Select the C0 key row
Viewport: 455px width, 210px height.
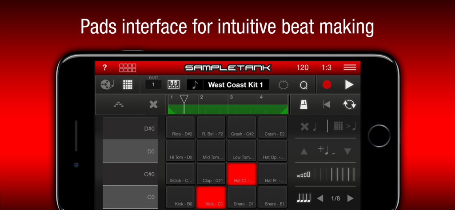[x=130, y=197]
